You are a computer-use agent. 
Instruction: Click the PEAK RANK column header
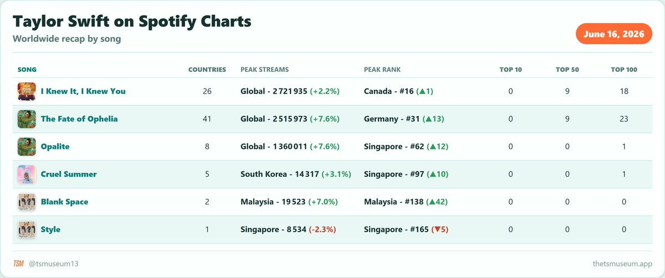tap(382, 70)
